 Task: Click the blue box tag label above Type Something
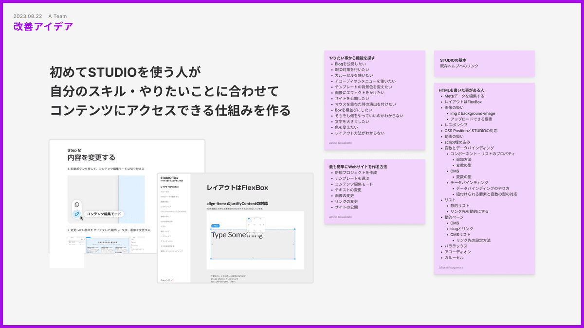point(216,225)
